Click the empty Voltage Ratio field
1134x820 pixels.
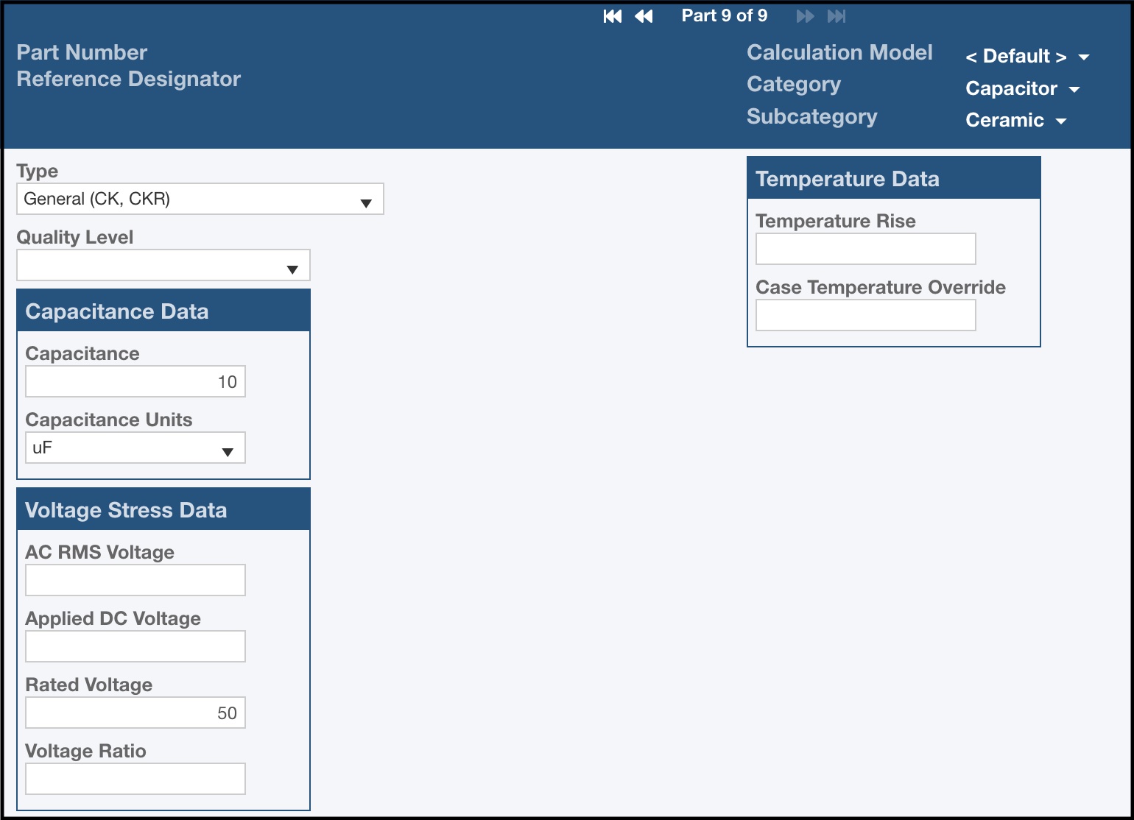point(135,778)
